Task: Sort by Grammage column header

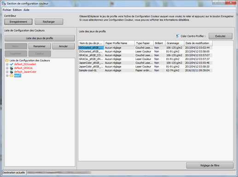Action: (174, 43)
